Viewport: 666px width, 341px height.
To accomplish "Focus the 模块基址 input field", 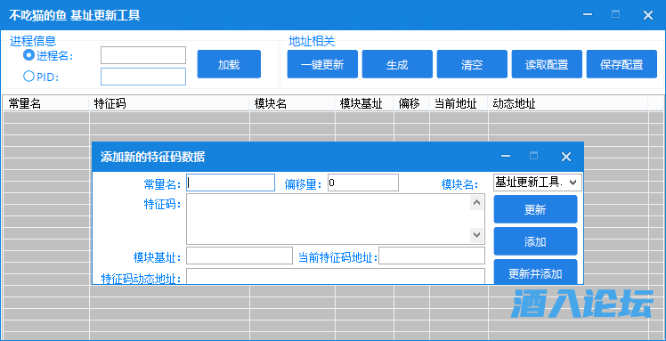I will click(240, 256).
